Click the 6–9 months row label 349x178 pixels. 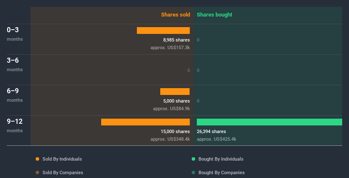[x=15, y=95]
